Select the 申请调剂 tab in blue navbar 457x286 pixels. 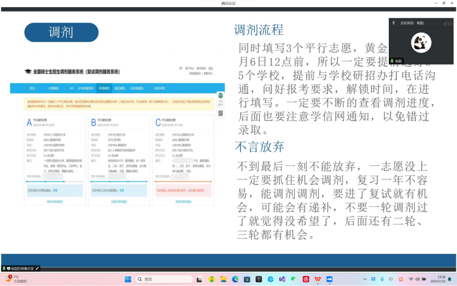(x=104, y=88)
